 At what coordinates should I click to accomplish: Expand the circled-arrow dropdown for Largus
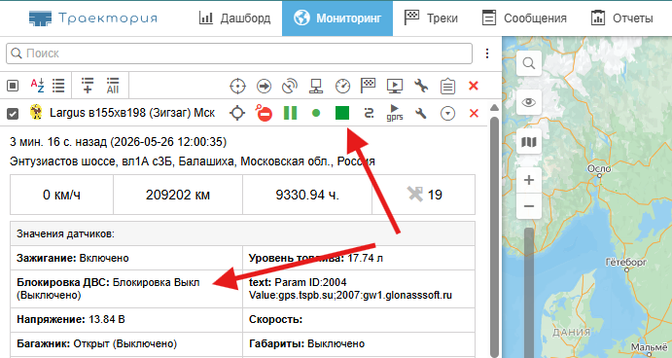pyautogui.click(x=448, y=113)
